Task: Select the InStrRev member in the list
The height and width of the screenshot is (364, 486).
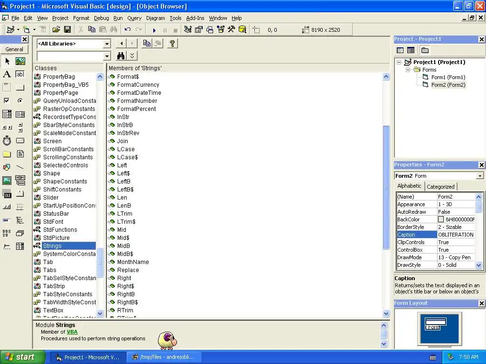Action: pyautogui.click(x=128, y=133)
